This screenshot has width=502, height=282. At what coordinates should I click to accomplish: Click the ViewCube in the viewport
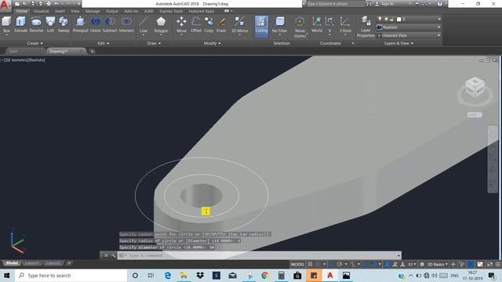tap(475, 87)
